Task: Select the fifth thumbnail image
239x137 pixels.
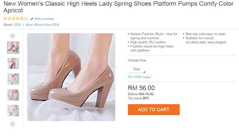Action: [x=13, y=111]
